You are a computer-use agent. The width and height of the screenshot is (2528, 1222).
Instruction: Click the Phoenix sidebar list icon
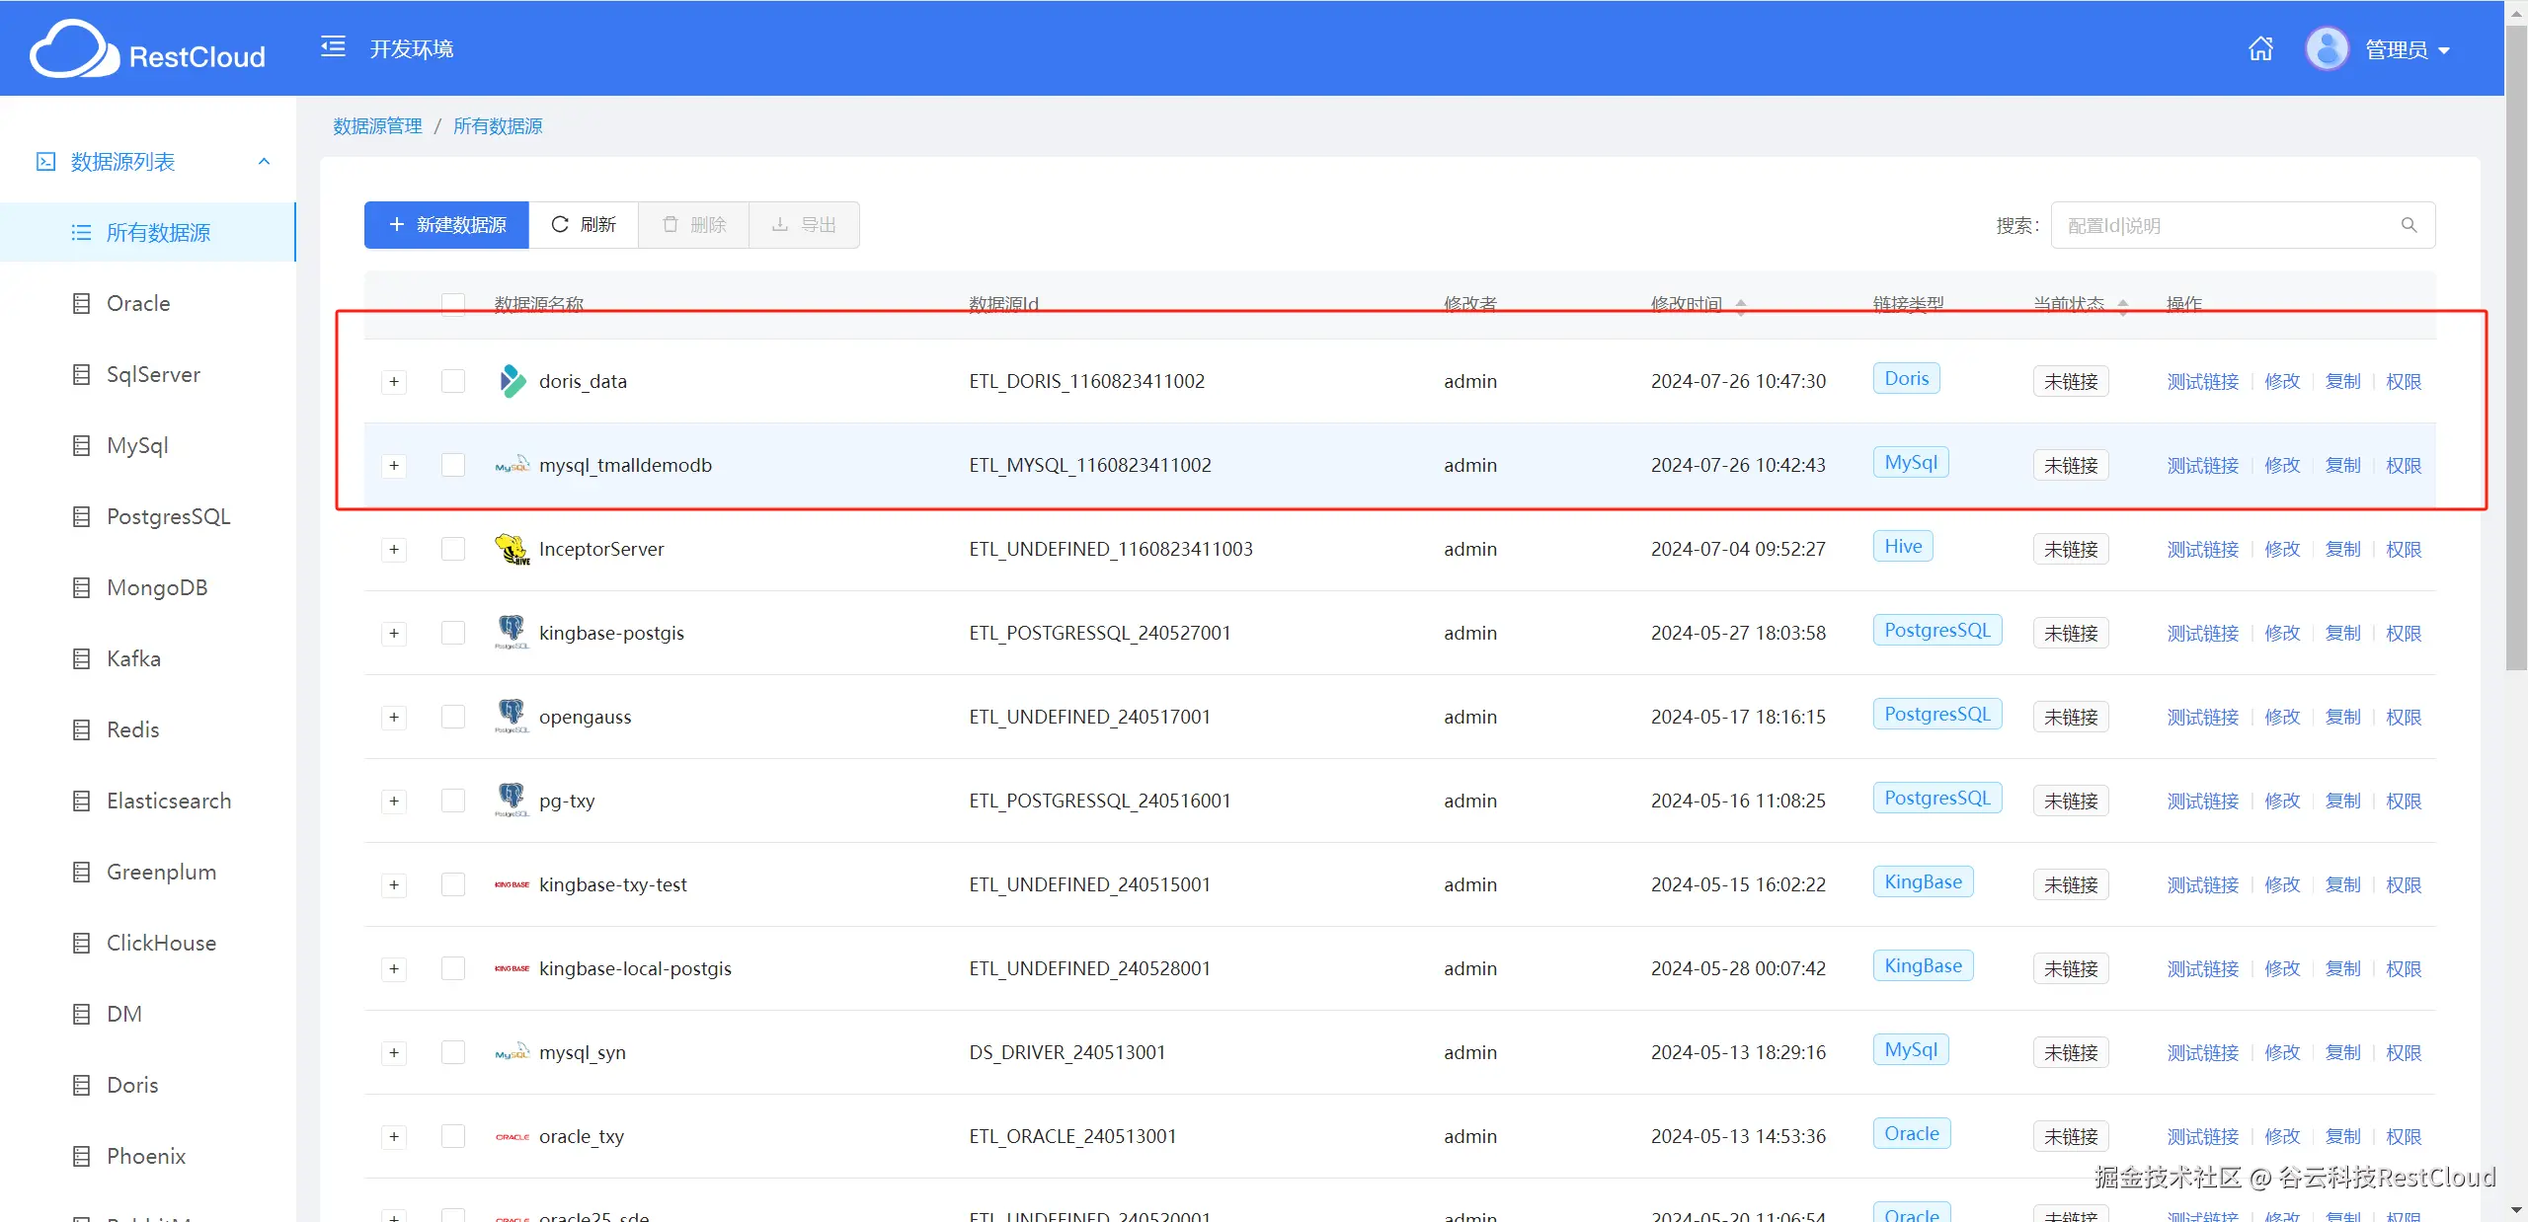[x=82, y=1156]
